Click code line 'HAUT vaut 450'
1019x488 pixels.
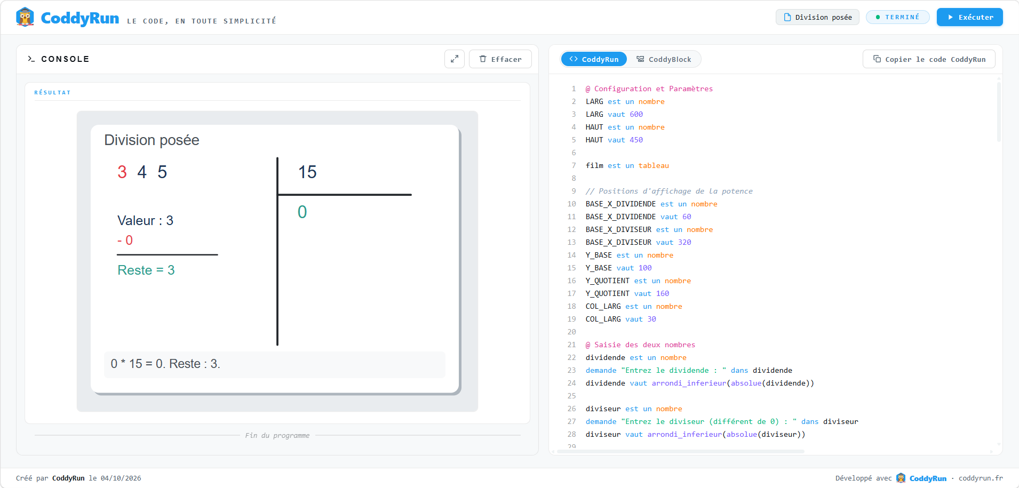tap(614, 140)
